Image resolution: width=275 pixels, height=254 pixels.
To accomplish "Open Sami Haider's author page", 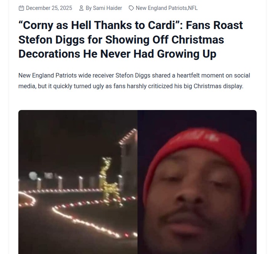I will point(107,8).
